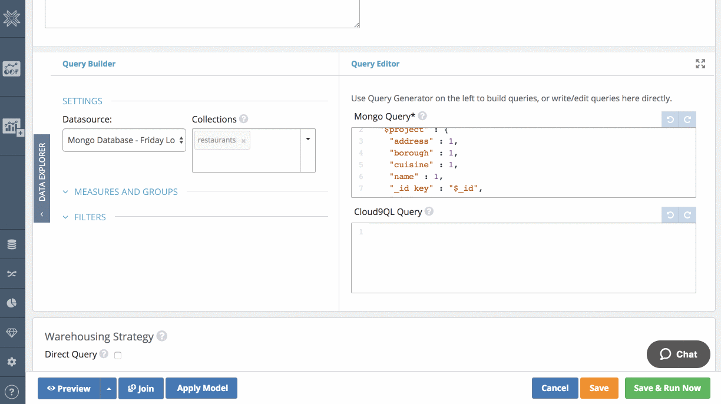Image resolution: width=721 pixels, height=404 pixels.
Task: Click Save & Run Now
Action: (x=667, y=388)
